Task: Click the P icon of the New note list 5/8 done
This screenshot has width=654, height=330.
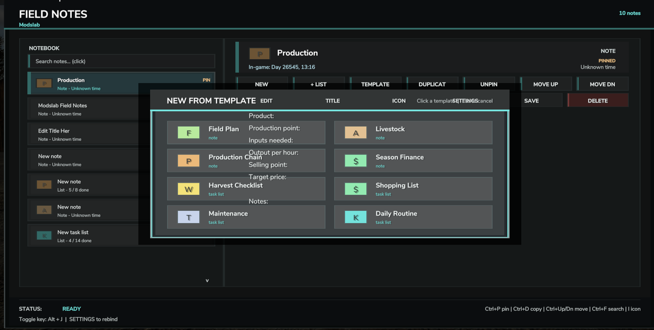Action: [44, 185]
